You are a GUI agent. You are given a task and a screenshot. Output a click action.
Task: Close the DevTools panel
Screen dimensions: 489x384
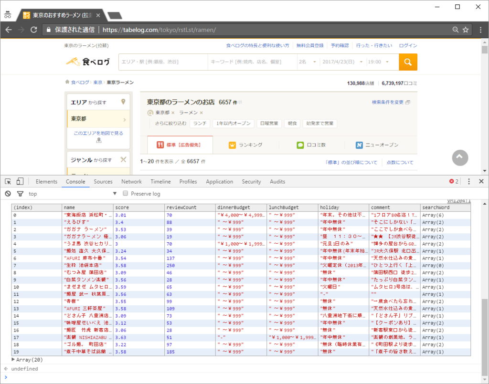[481, 181]
